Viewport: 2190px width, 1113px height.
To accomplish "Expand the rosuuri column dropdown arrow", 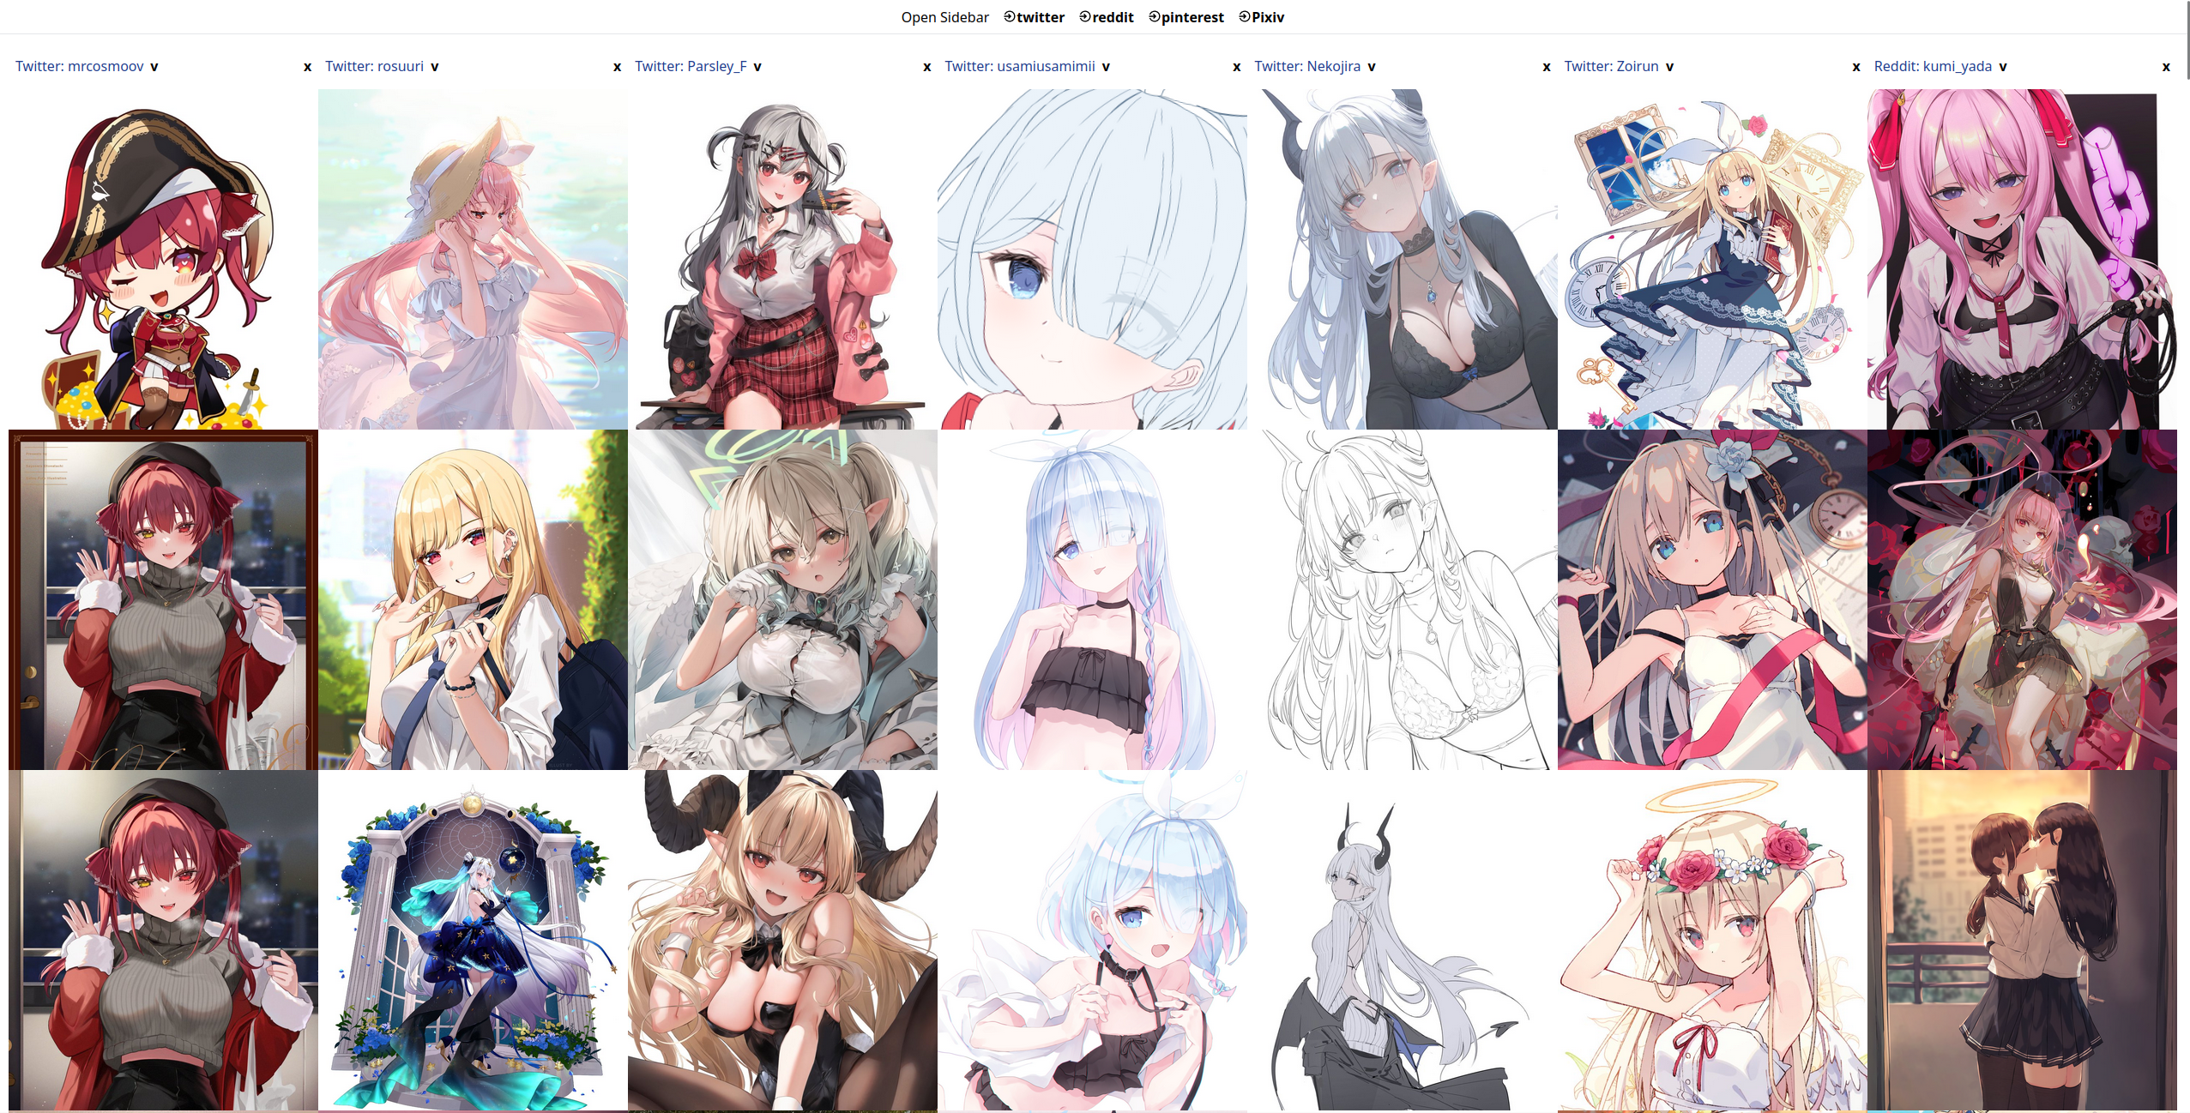I will tap(435, 67).
